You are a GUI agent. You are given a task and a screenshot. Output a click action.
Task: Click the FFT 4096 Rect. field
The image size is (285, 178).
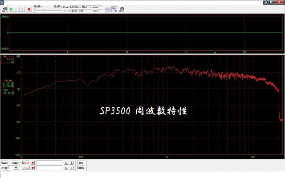coord(81,11)
